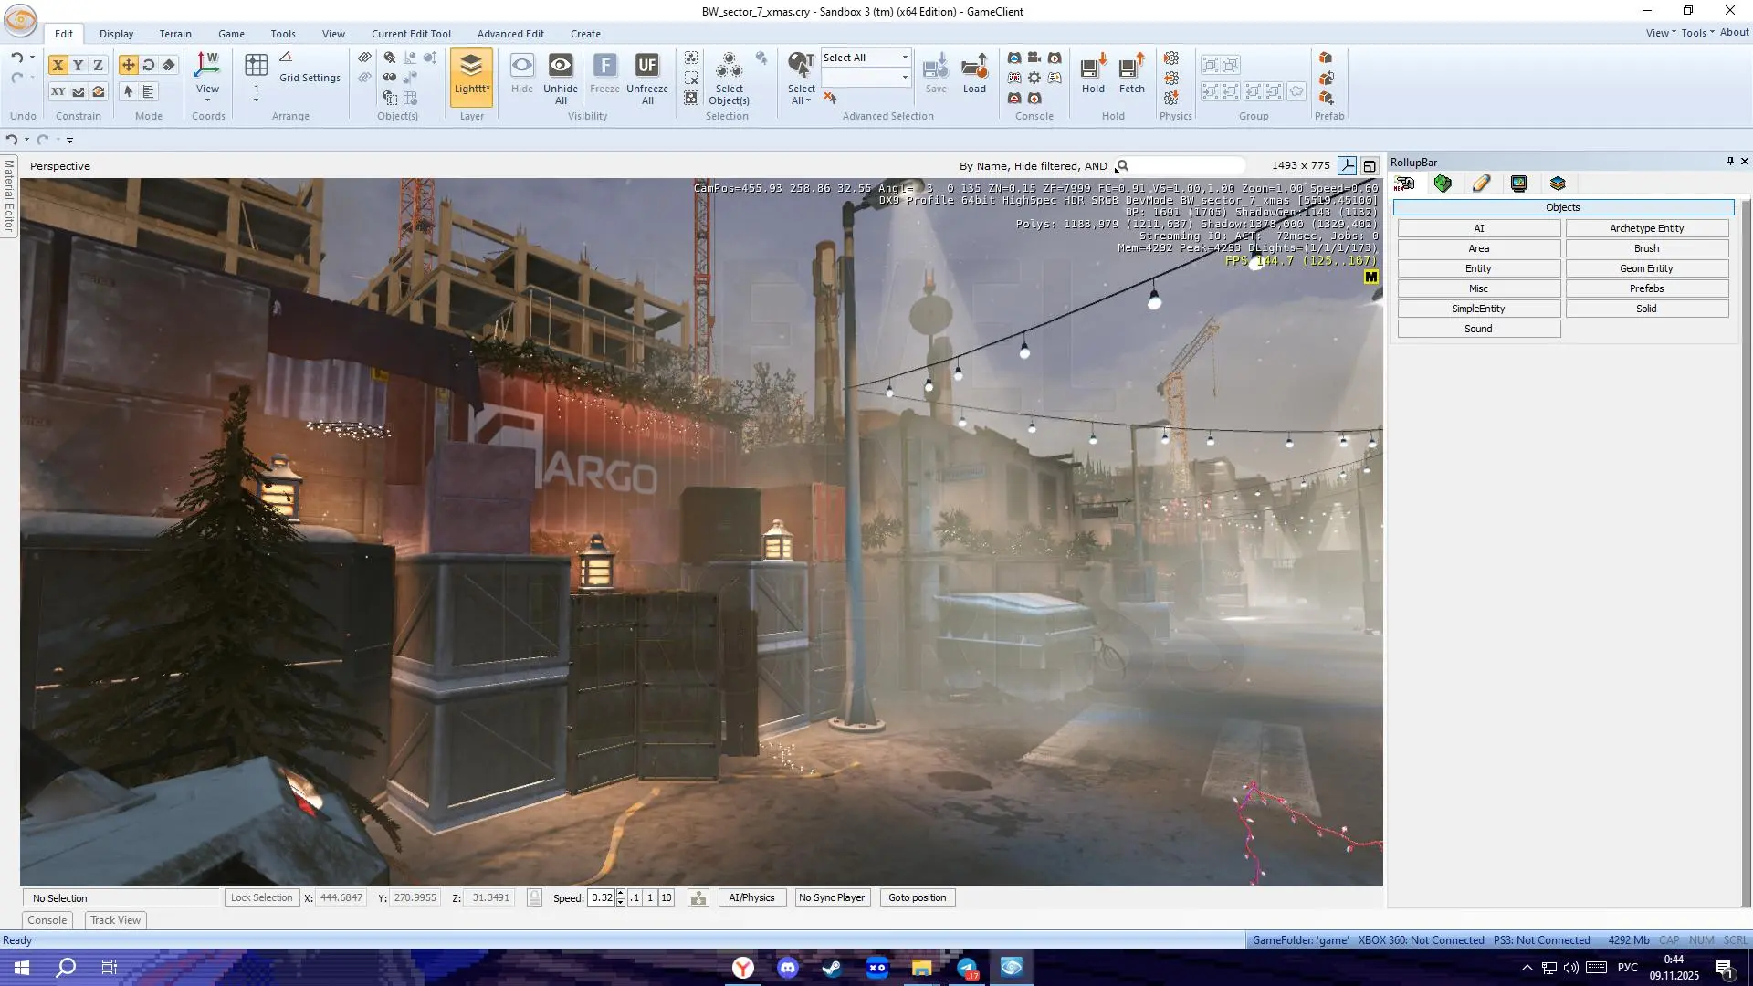Toggle the XY plane constraint

(x=58, y=91)
